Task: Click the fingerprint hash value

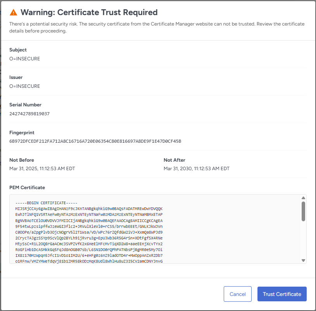Action: [95, 141]
